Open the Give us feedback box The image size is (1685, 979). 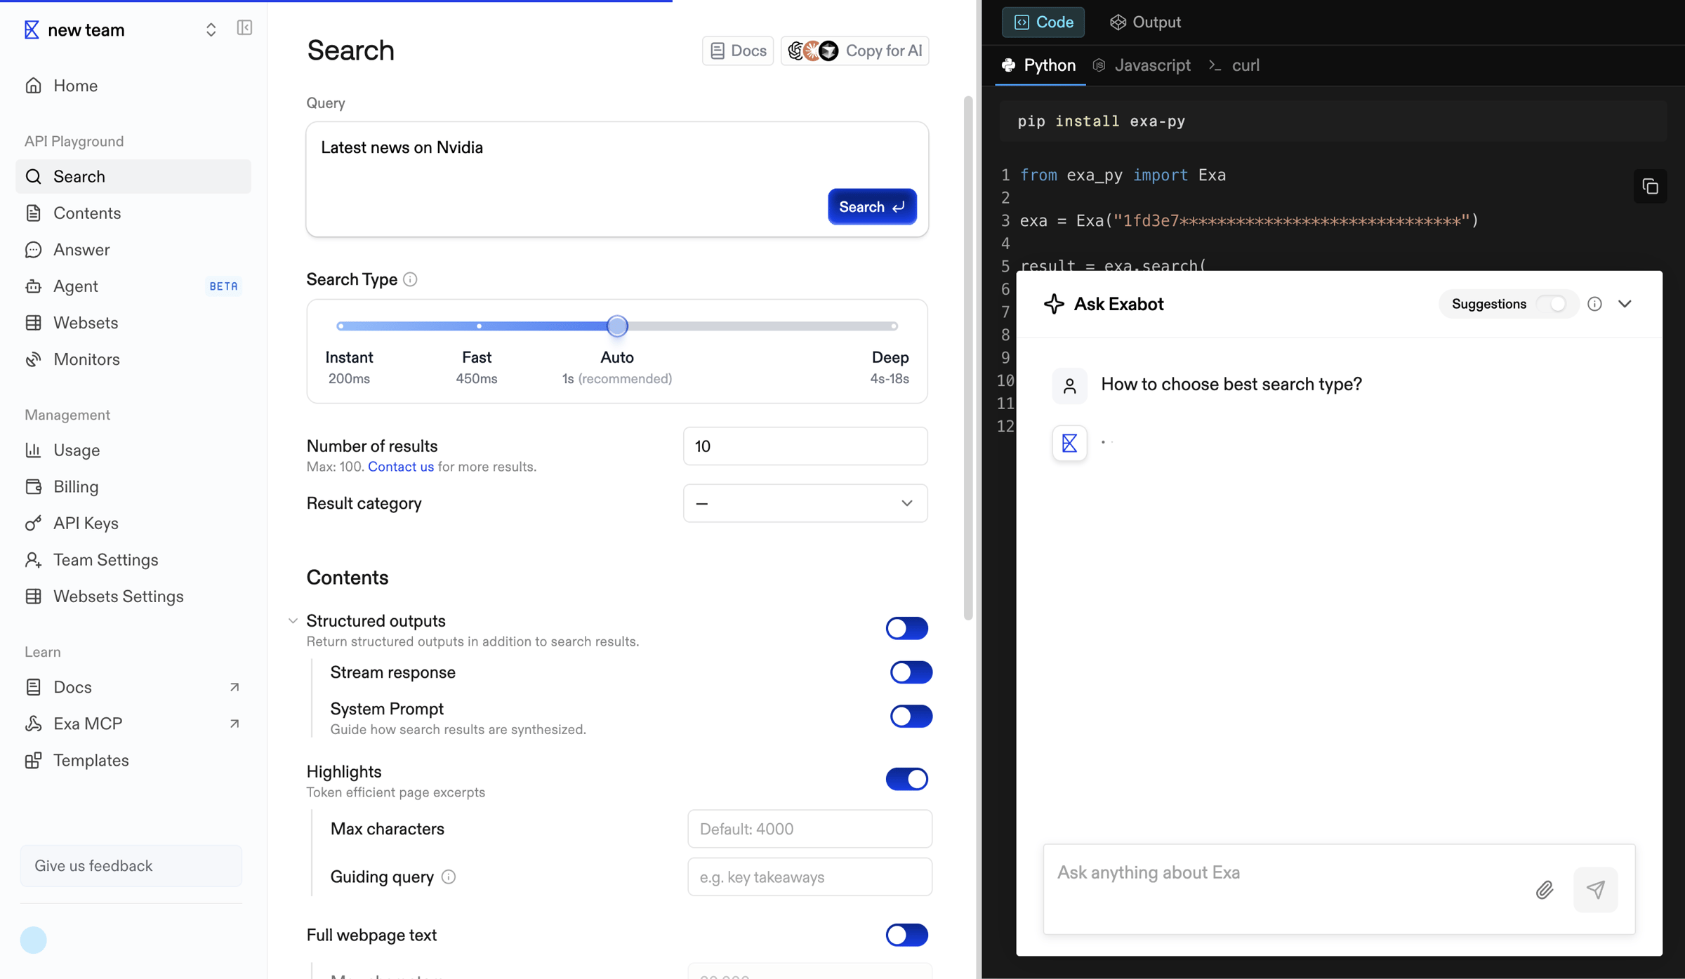pyautogui.click(x=131, y=865)
